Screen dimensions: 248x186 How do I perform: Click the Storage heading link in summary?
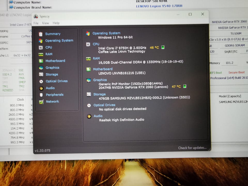(99, 95)
